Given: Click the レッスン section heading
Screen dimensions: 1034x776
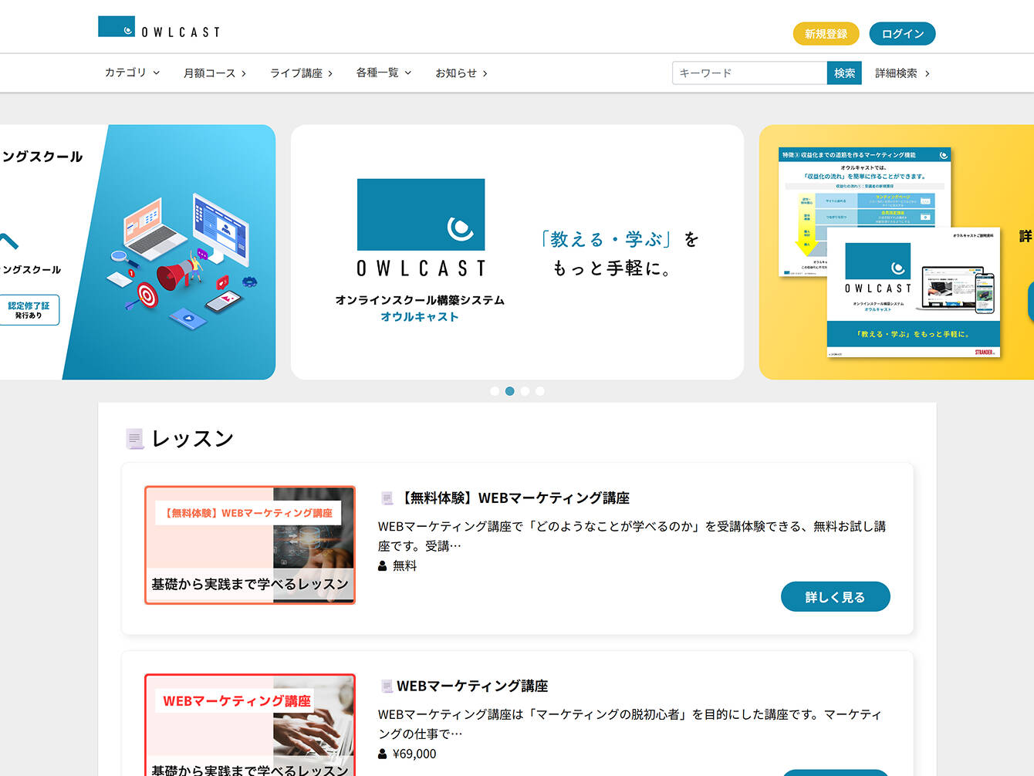Looking at the screenshot, I should coord(193,439).
